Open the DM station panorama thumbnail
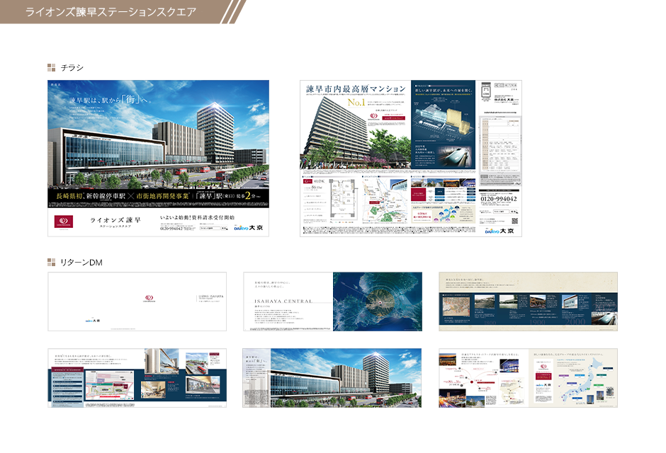The image size is (666, 453). point(332,378)
